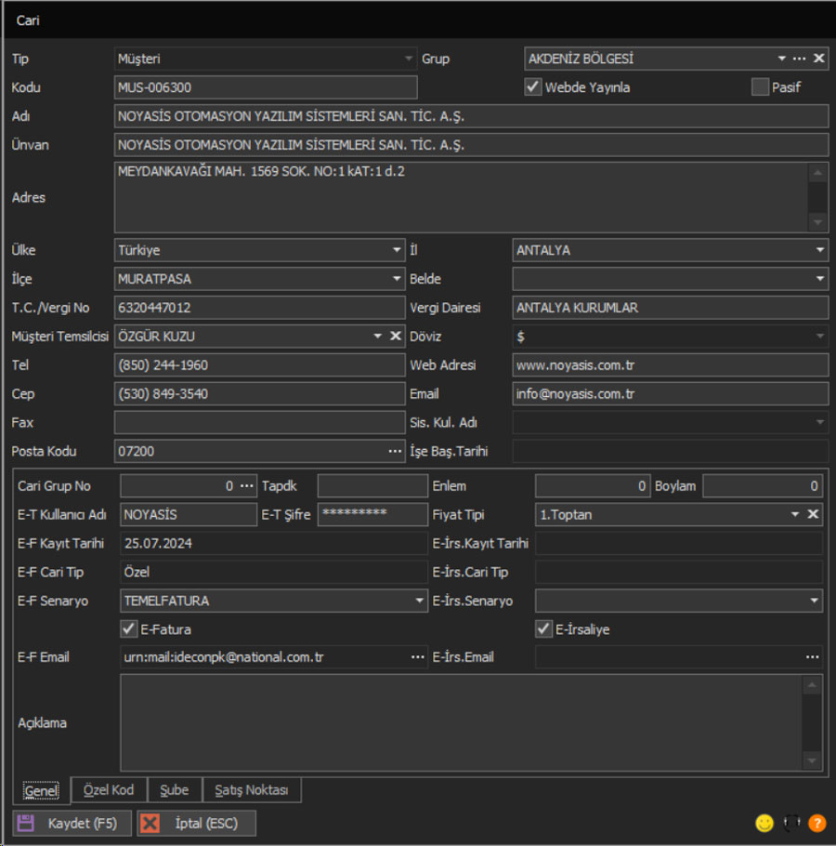This screenshot has height=846, width=836.
Task: Click the E-T Şifre password field
Action: coord(373,515)
